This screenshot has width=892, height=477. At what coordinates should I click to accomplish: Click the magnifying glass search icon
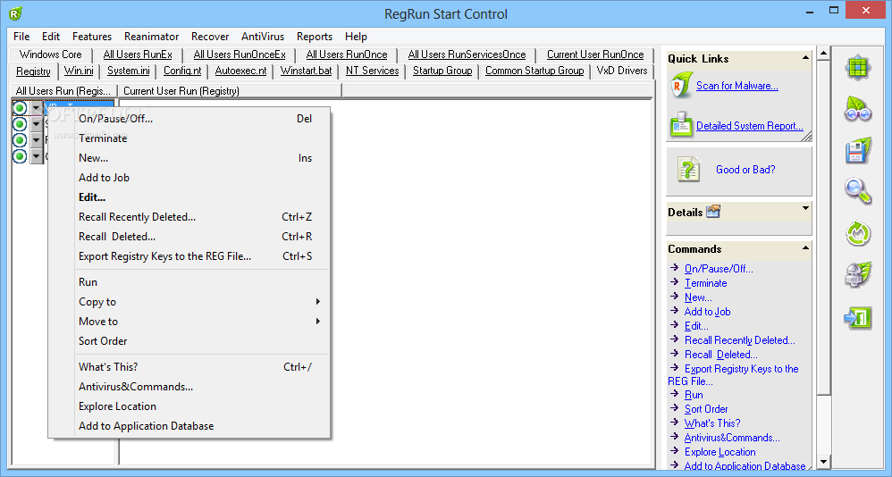(x=858, y=191)
